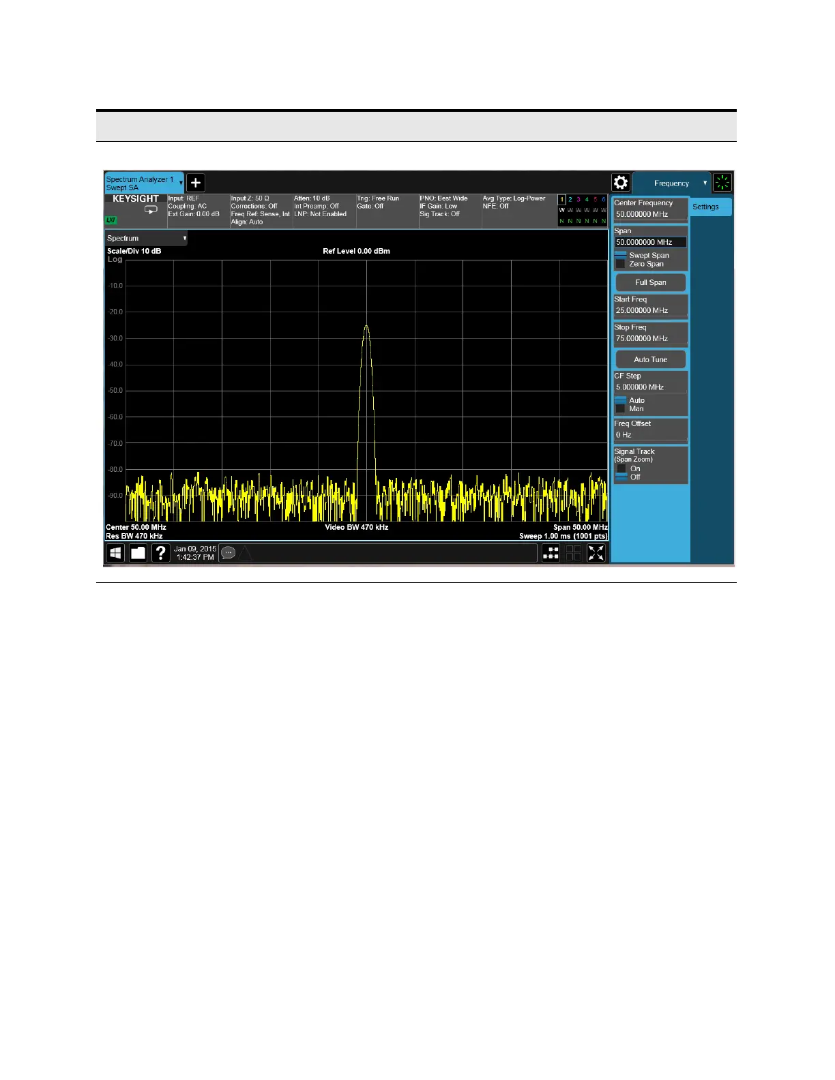Click the PNO: Best Wide status block
Screen dimensions: 835x1080
(x=450, y=210)
